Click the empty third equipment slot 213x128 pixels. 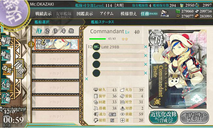click(118, 64)
